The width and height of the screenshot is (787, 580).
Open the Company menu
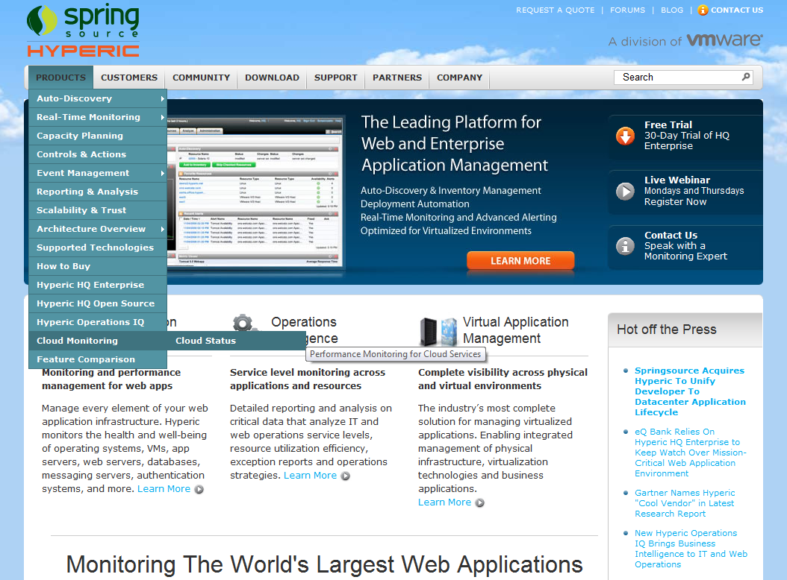pos(459,78)
